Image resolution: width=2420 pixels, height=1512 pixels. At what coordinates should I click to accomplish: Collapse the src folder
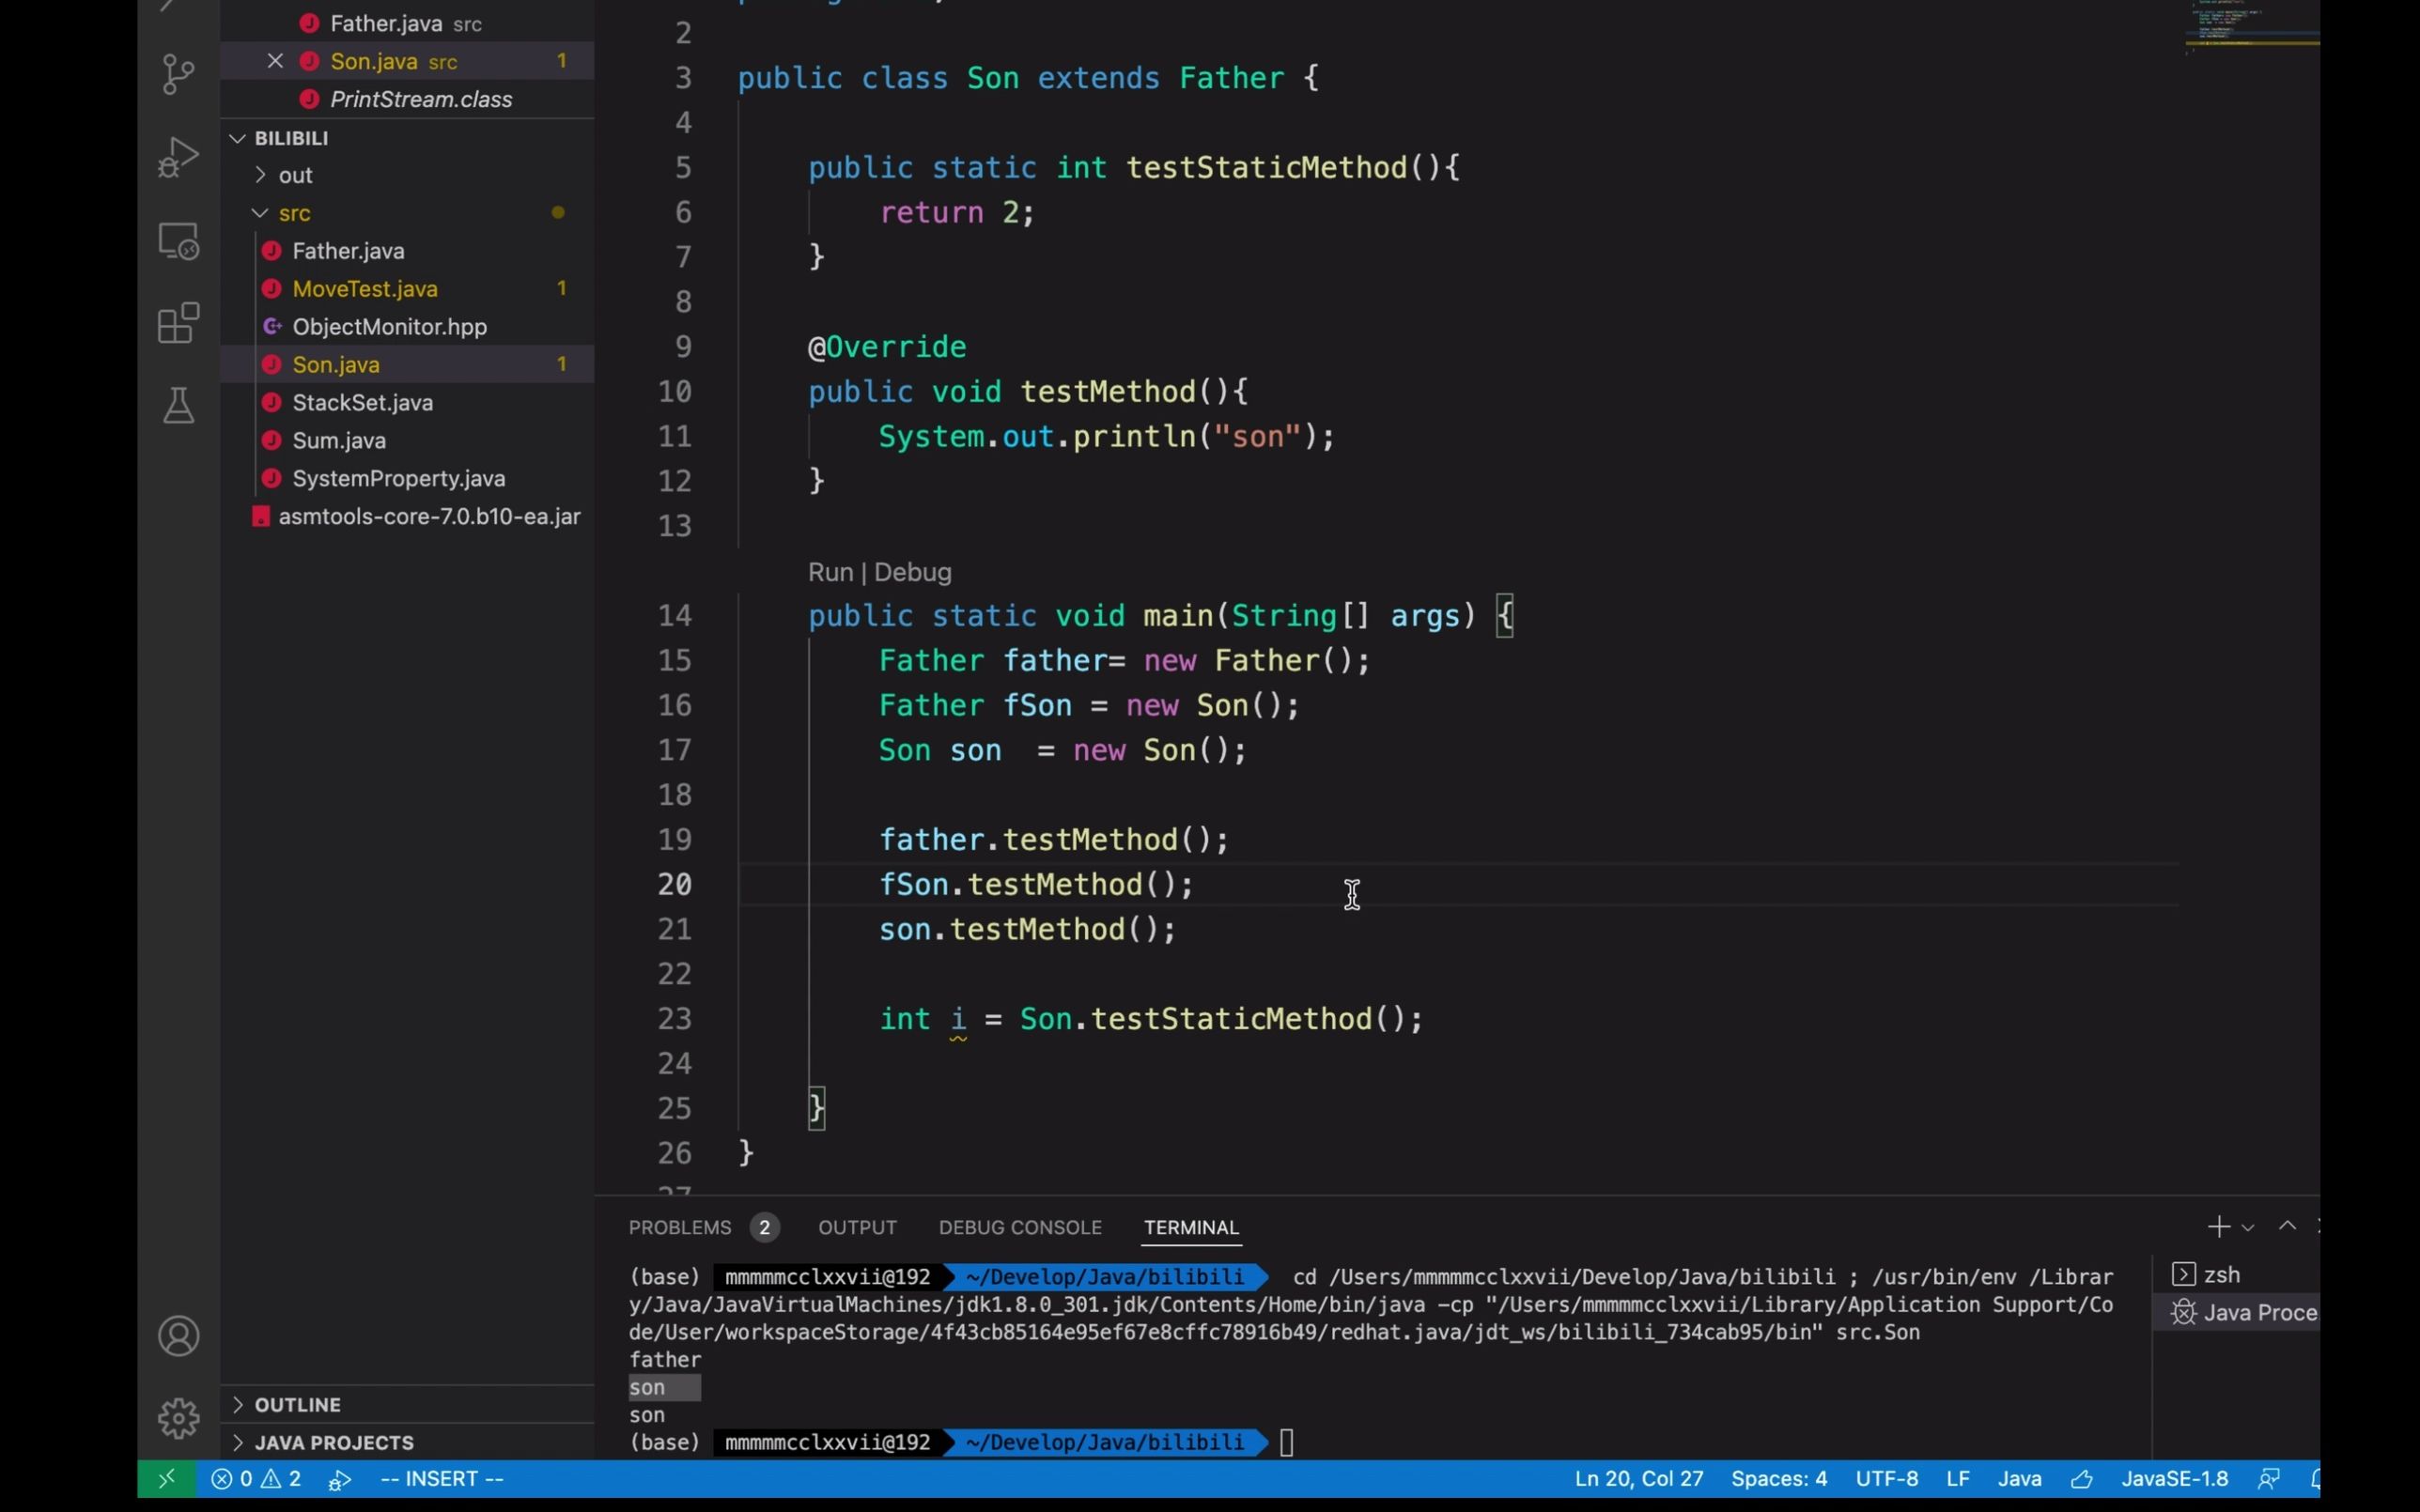coord(407,213)
